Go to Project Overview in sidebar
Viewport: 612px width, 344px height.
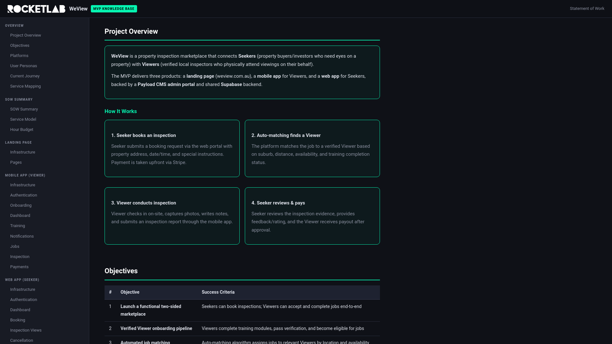coord(25,35)
